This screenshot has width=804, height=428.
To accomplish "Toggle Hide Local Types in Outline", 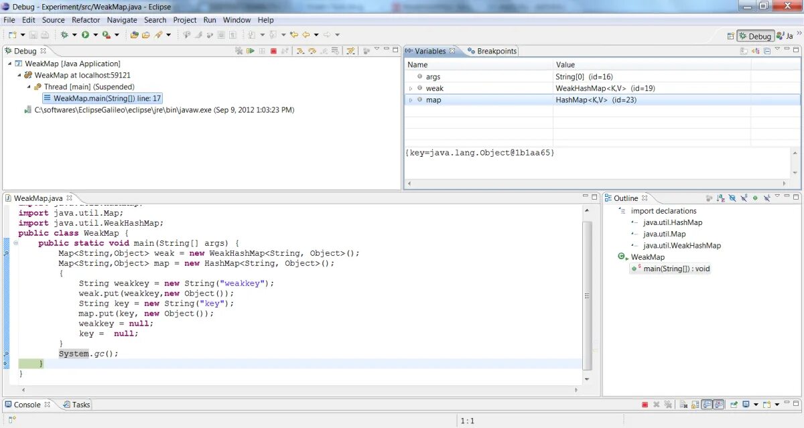I will [766, 198].
